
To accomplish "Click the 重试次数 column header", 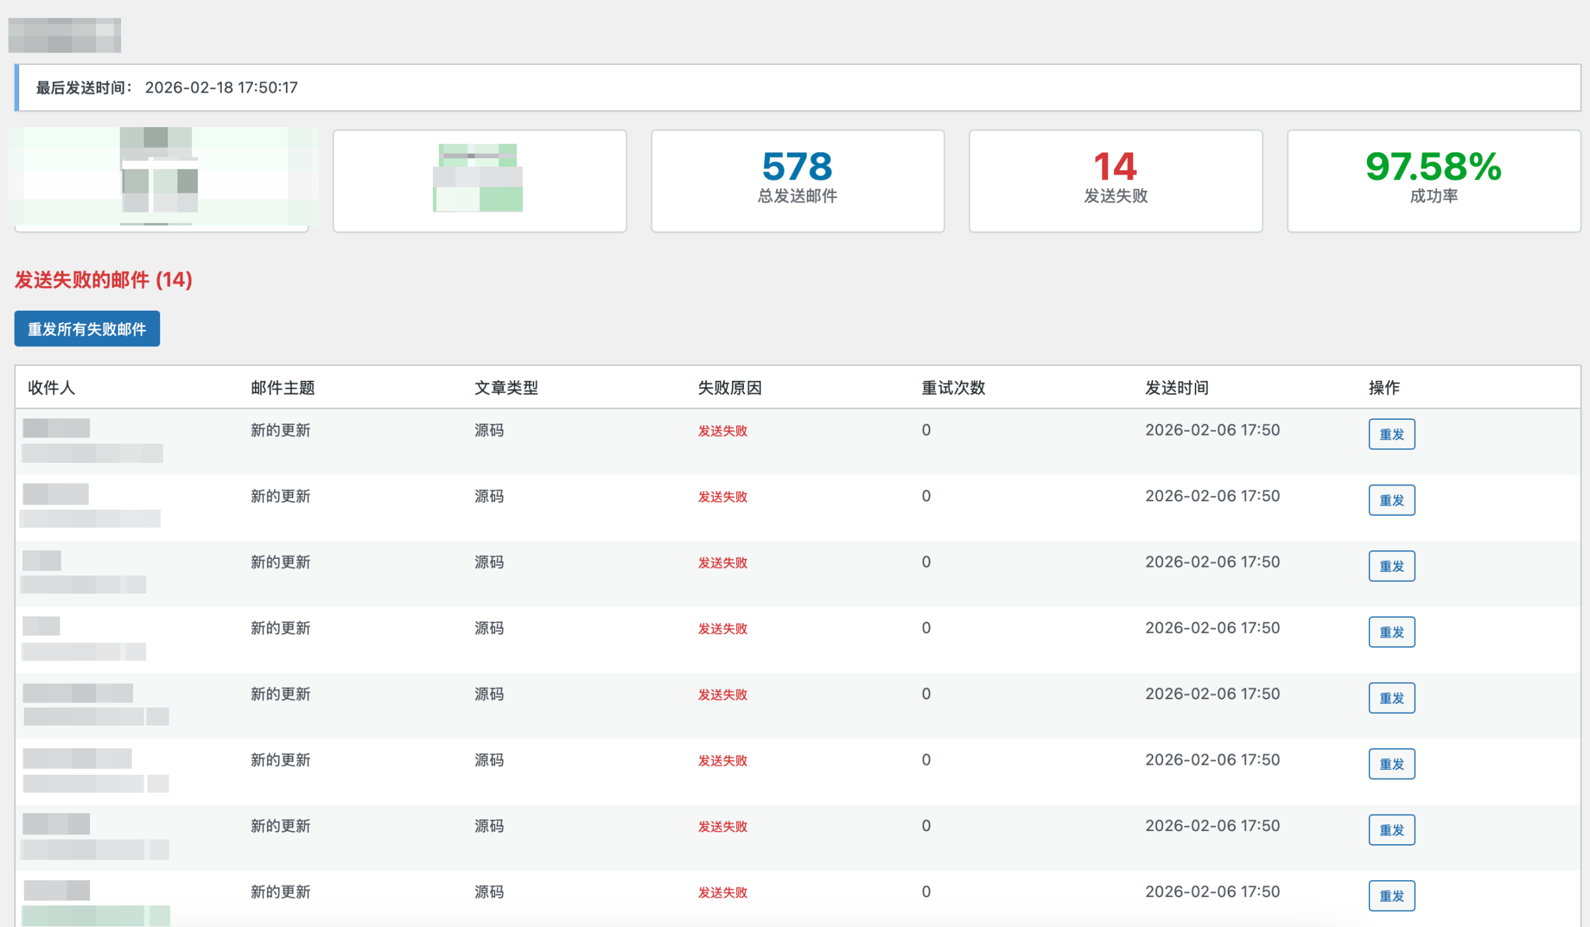I will (x=953, y=387).
